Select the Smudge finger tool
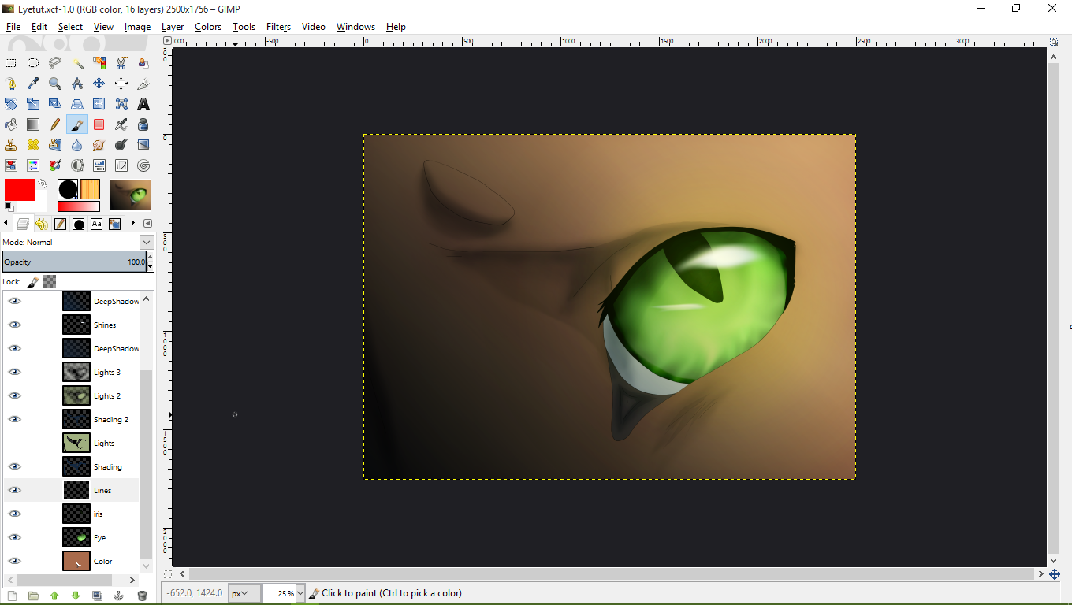 (99, 145)
